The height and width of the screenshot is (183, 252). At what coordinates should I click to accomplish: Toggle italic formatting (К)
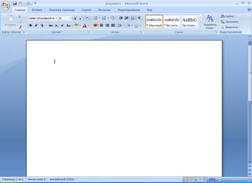coord(36,25)
